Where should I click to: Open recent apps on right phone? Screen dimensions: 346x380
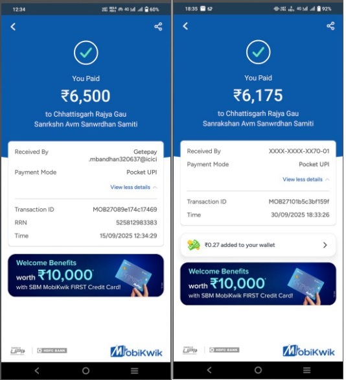pos(306,370)
